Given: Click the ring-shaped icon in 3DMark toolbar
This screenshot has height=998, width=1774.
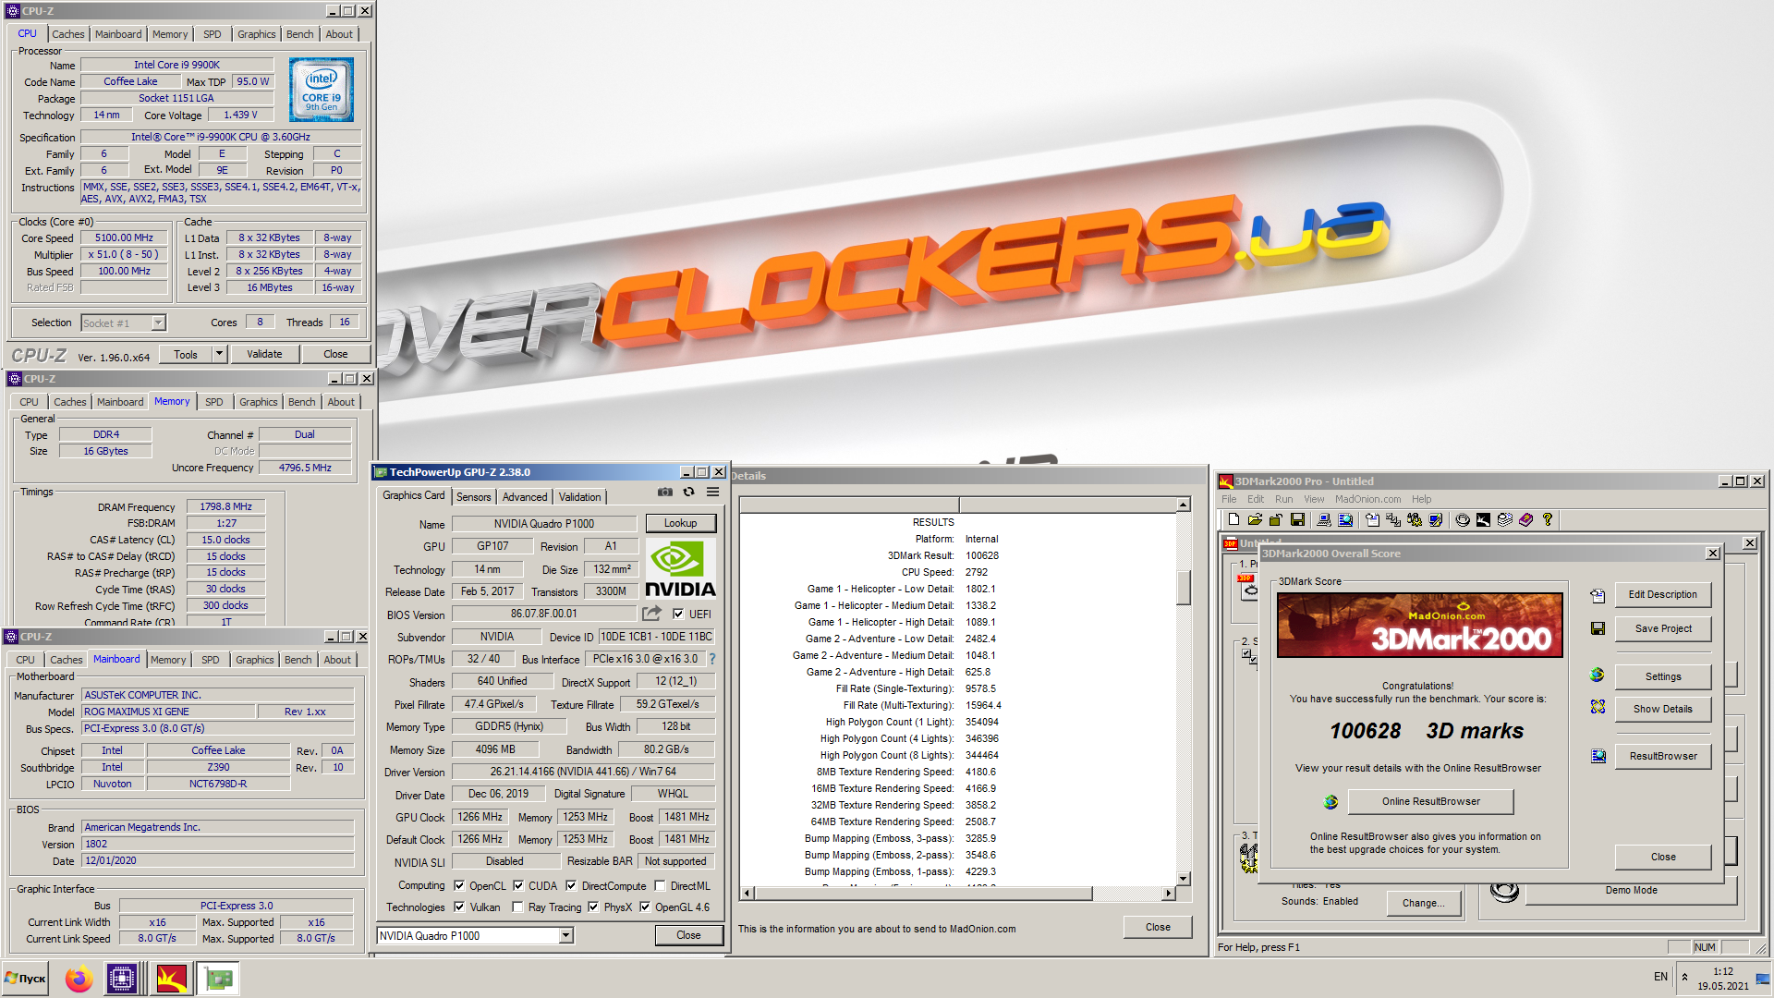Looking at the screenshot, I should tap(1463, 520).
